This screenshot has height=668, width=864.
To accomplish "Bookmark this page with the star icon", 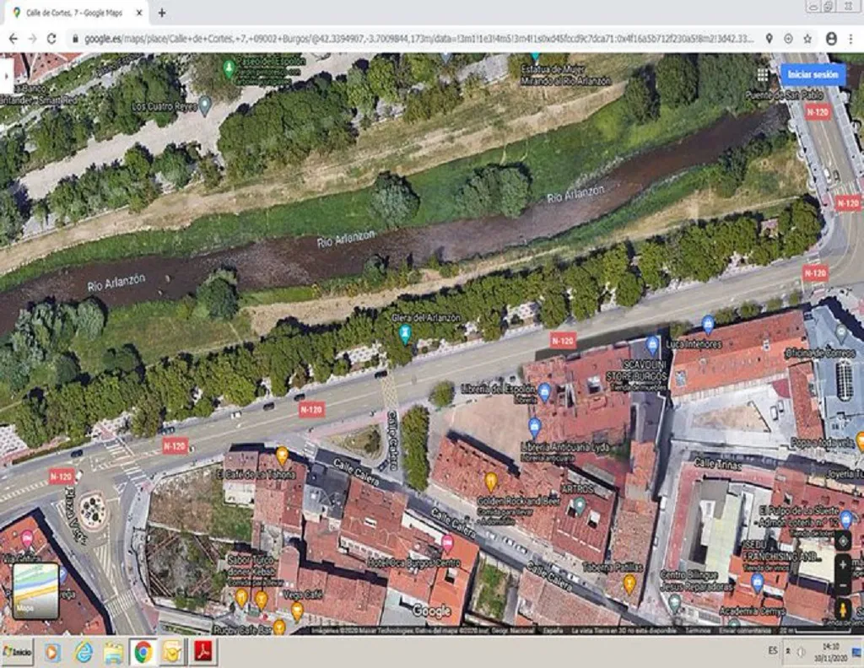I will pyautogui.click(x=807, y=39).
